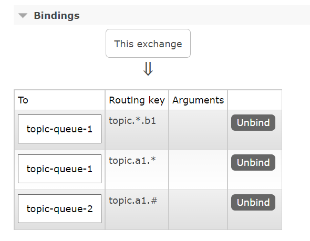Click the This exchange box
This screenshot has width=310, height=241.
tap(148, 44)
